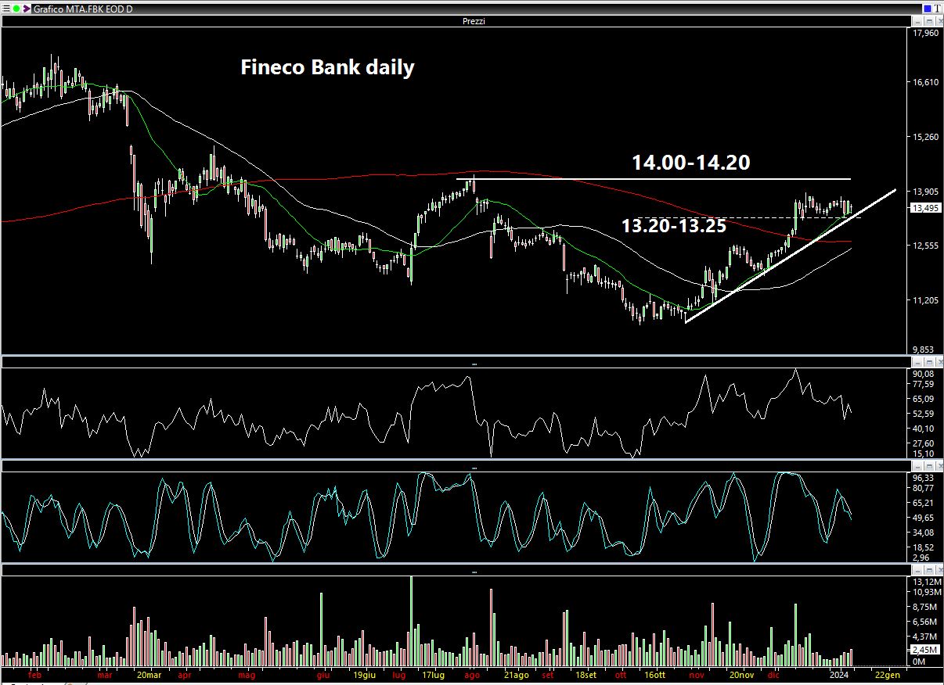Maximize the volume bars panel
Viewport: 944px width, 685px height.
(x=928, y=570)
